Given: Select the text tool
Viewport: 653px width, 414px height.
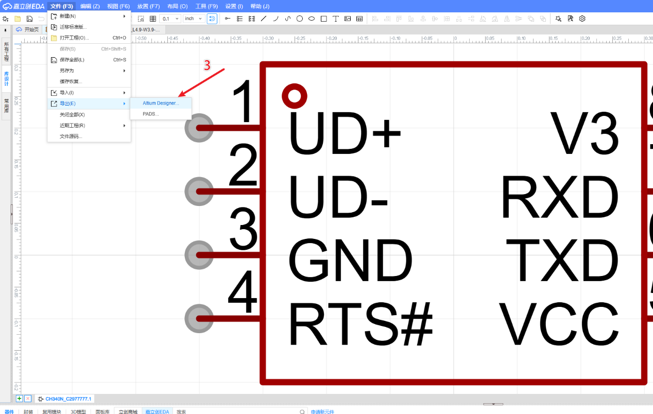Looking at the screenshot, I should click(336, 19).
